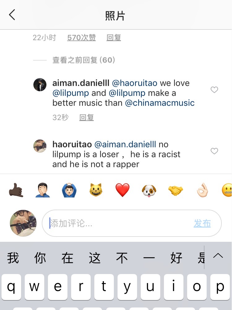Insert the red heart emoji
Image resolution: width=232 pixels, height=310 pixels.
[x=122, y=190]
